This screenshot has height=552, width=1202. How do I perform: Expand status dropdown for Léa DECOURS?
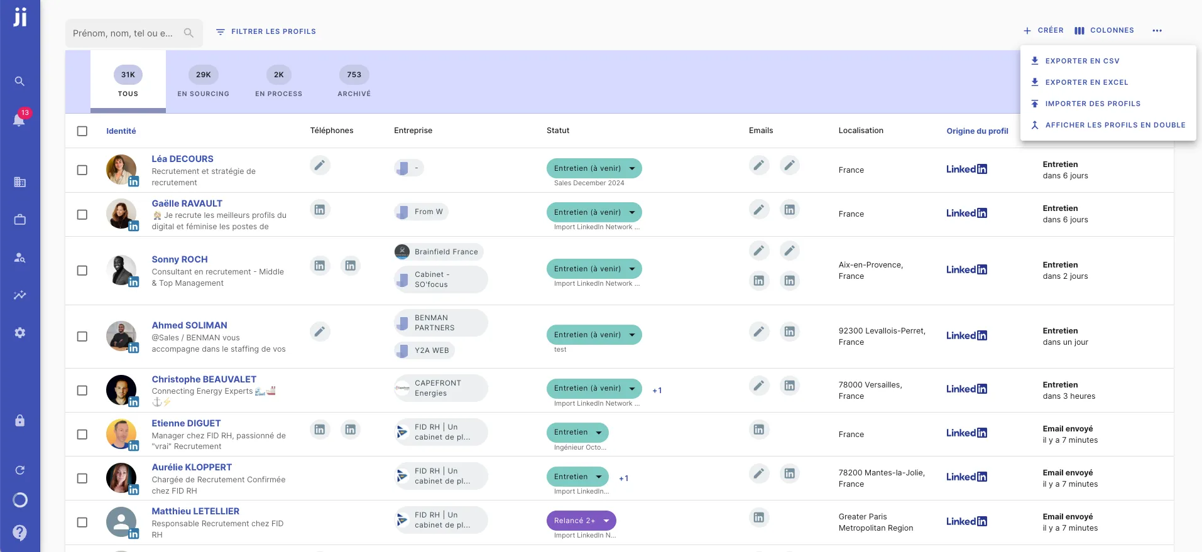coord(632,168)
